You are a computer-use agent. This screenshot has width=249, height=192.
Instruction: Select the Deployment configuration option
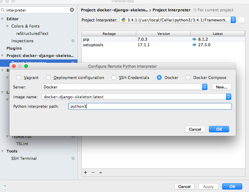pyautogui.click(x=48, y=78)
